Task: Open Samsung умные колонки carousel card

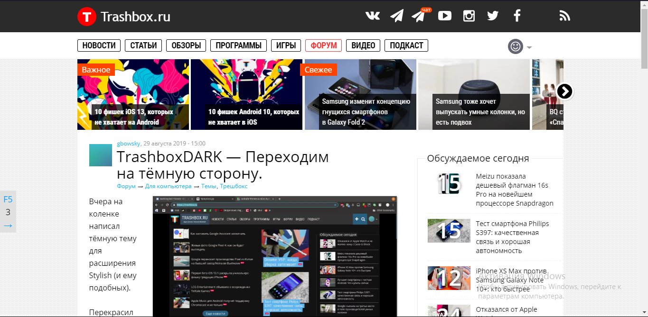Action: (474, 94)
